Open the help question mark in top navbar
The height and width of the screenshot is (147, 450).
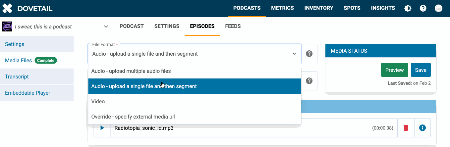click(423, 8)
